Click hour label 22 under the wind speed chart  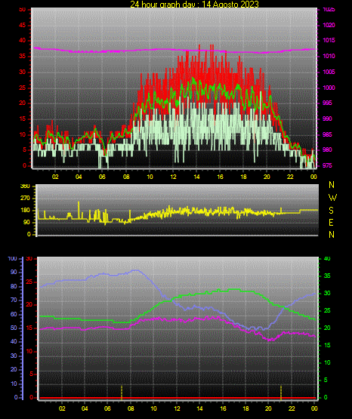[x=290, y=177]
